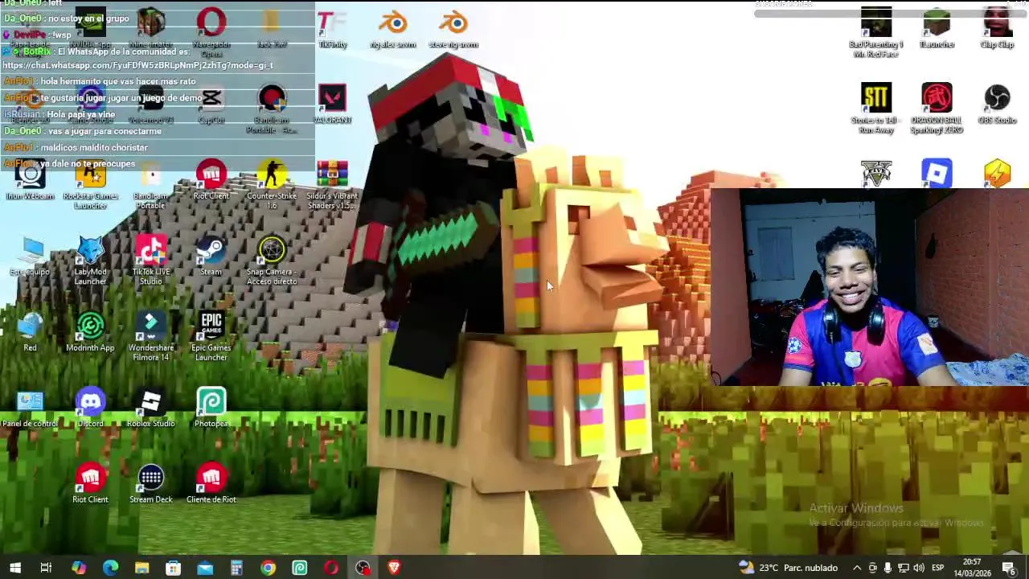Switch to Photopea on the taskbar
The image size is (1029, 579).
pyautogui.click(x=299, y=568)
